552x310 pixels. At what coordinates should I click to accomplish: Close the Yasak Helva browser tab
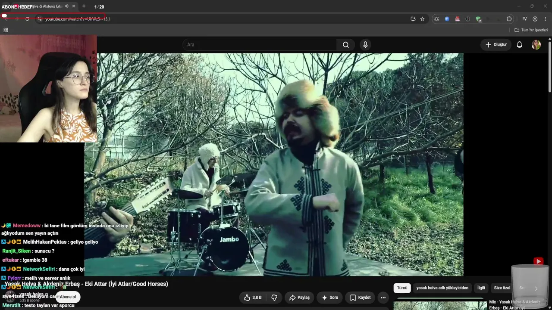74,6
